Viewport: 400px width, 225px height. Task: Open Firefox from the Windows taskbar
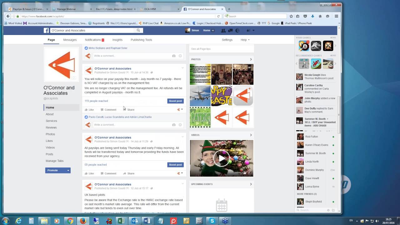(x=82, y=221)
